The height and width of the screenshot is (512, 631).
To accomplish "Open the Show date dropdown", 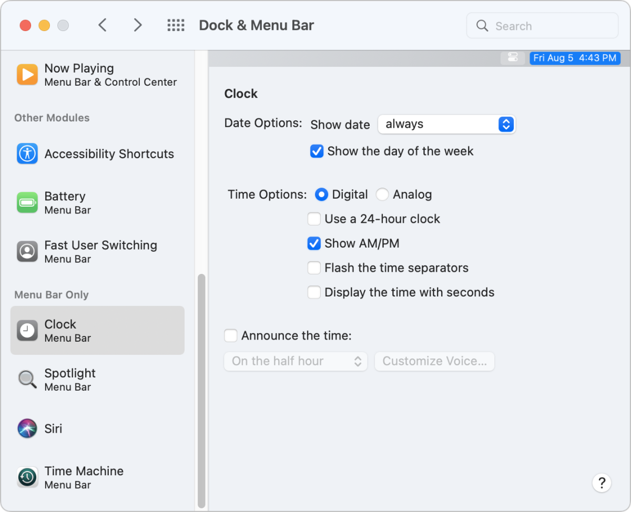I will coord(446,124).
